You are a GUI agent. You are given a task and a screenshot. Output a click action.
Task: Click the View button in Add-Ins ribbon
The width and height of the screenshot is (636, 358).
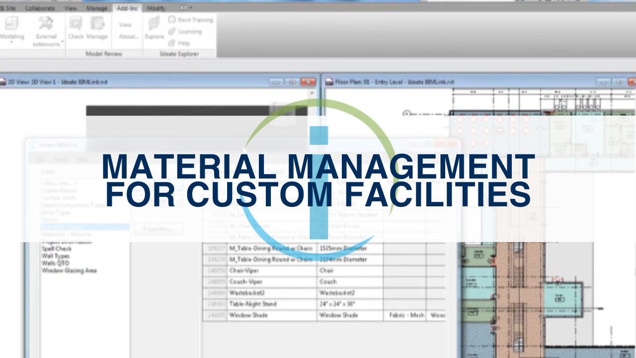point(125,25)
